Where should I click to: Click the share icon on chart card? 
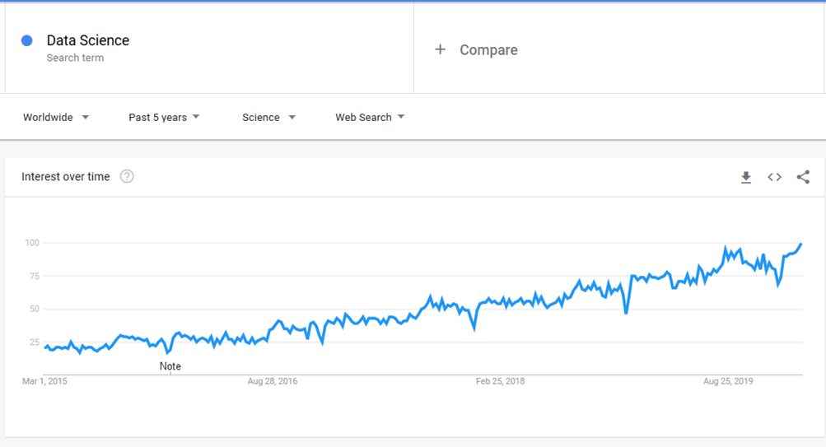(803, 177)
